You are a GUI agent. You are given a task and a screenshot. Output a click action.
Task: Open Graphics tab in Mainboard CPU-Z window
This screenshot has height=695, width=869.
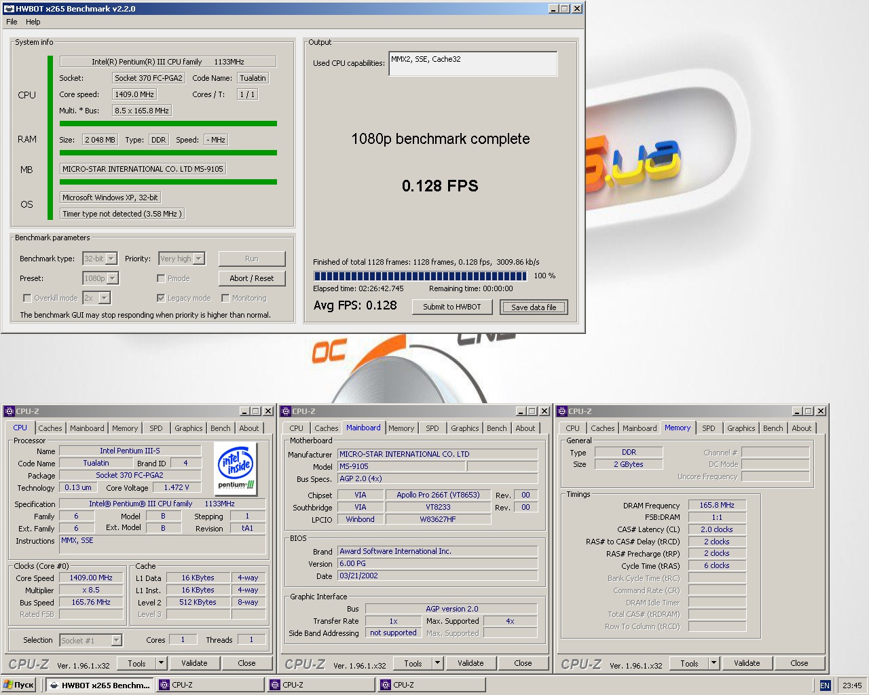(465, 428)
